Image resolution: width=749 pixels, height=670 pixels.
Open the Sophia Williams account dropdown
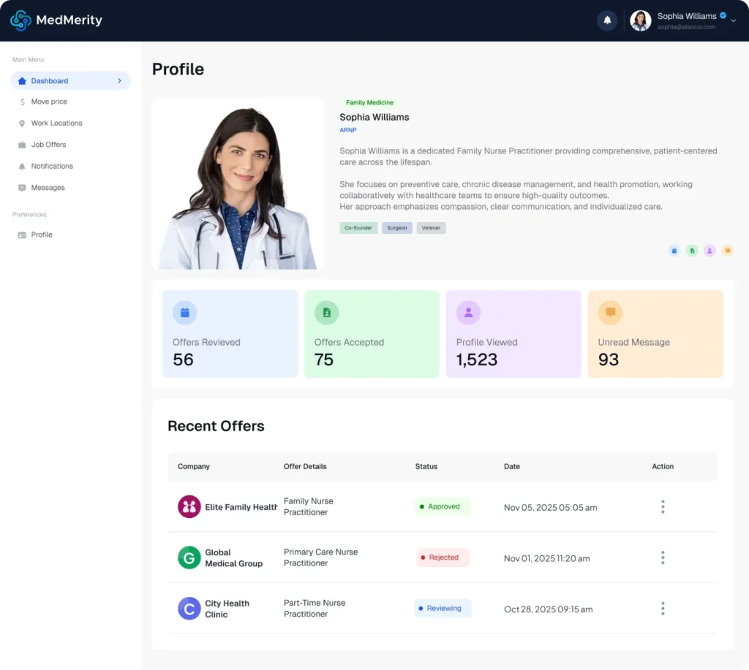coord(733,21)
